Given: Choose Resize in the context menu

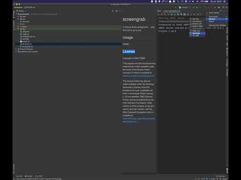Looking at the screenshot, I should coord(217,21).
